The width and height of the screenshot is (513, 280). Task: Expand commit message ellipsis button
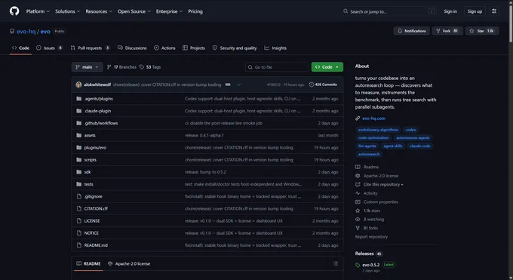(x=228, y=85)
